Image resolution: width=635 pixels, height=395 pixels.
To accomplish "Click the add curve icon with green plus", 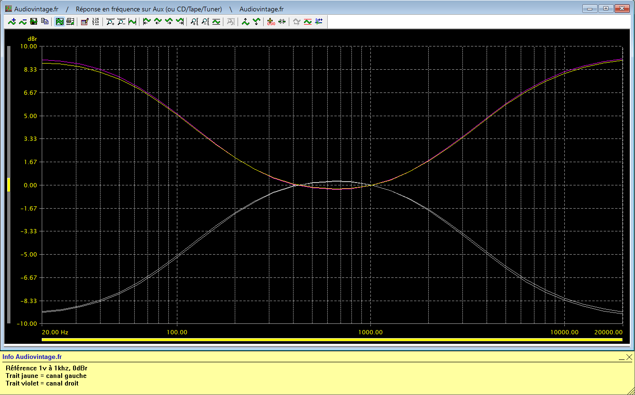I will tap(12, 21).
